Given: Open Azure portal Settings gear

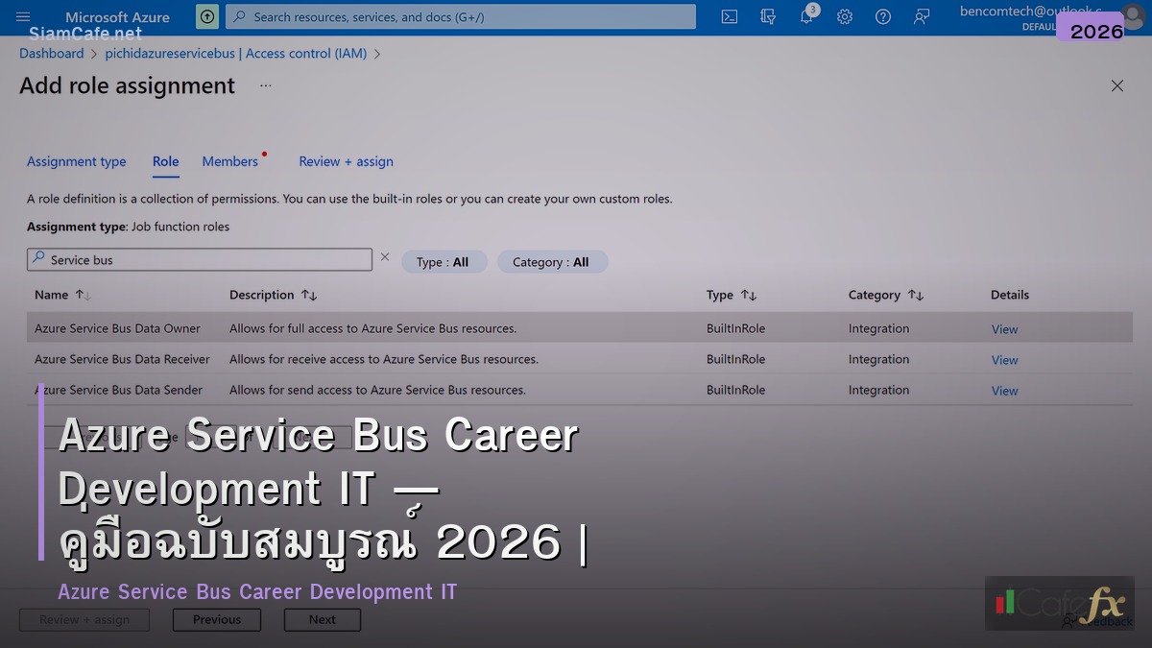Looking at the screenshot, I should (x=845, y=16).
